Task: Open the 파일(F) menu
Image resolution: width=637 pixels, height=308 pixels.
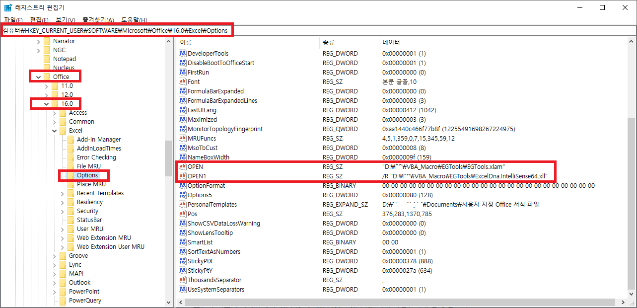Action: pyautogui.click(x=13, y=20)
